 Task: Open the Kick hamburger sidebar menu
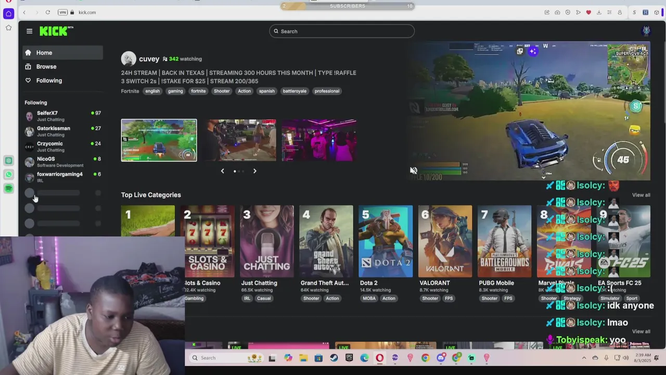pos(29,31)
